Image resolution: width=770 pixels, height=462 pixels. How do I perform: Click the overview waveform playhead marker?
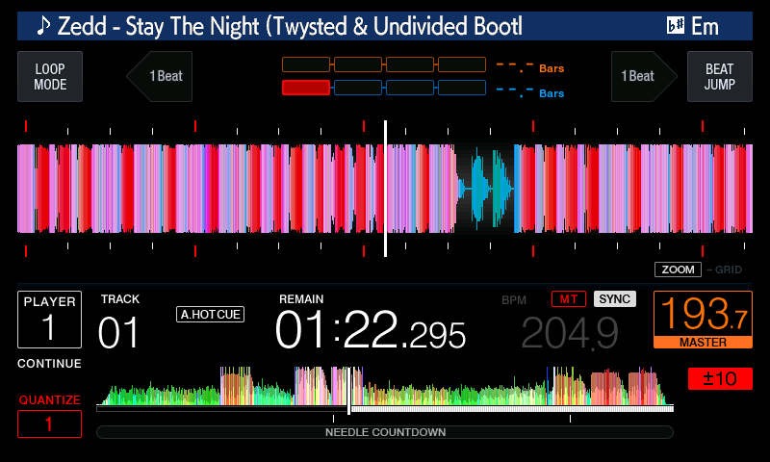(x=349, y=391)
